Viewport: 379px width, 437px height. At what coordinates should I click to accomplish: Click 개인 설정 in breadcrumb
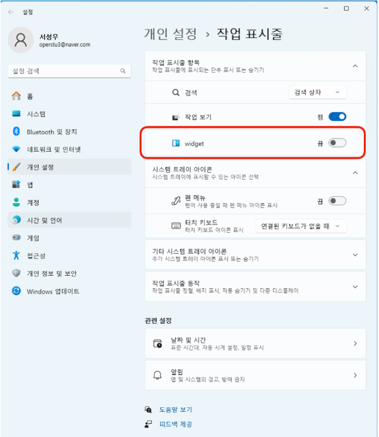click(171, 34)
